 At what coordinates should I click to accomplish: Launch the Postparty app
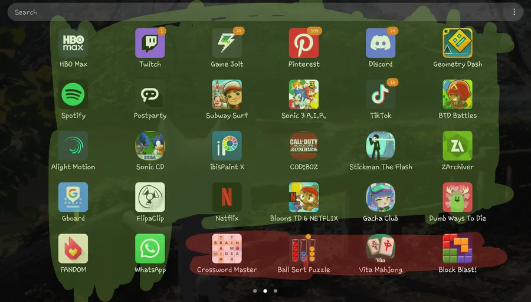point(150,94)
